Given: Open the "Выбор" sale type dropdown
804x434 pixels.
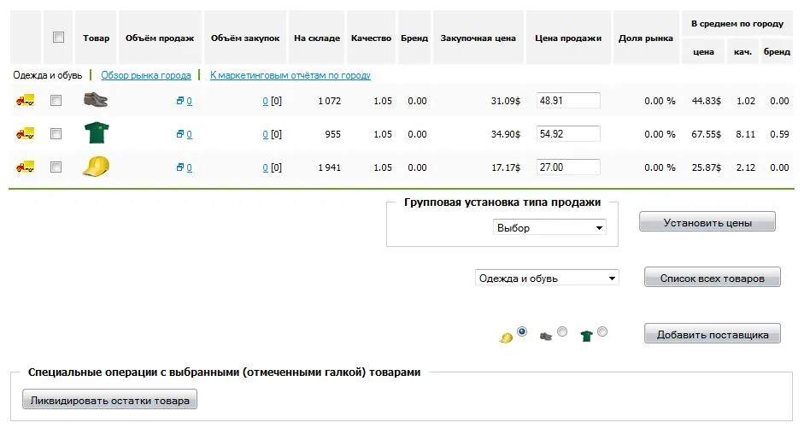Looking at the screenshot, I should pos(549,228).
